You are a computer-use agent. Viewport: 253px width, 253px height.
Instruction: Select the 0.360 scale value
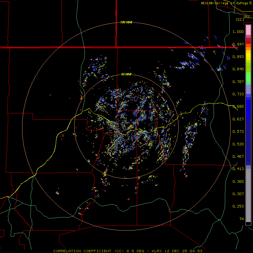238,181
